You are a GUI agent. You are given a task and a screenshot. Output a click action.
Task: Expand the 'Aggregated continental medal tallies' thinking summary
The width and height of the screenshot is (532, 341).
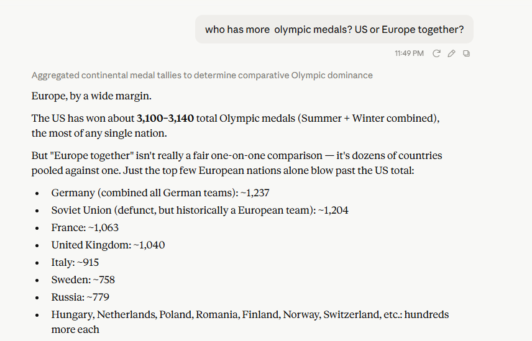point(202,75)
